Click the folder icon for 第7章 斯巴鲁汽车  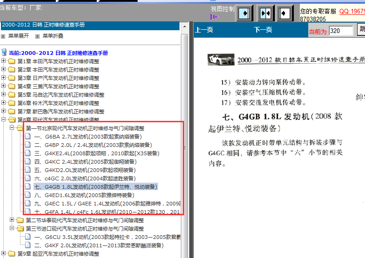12,112
